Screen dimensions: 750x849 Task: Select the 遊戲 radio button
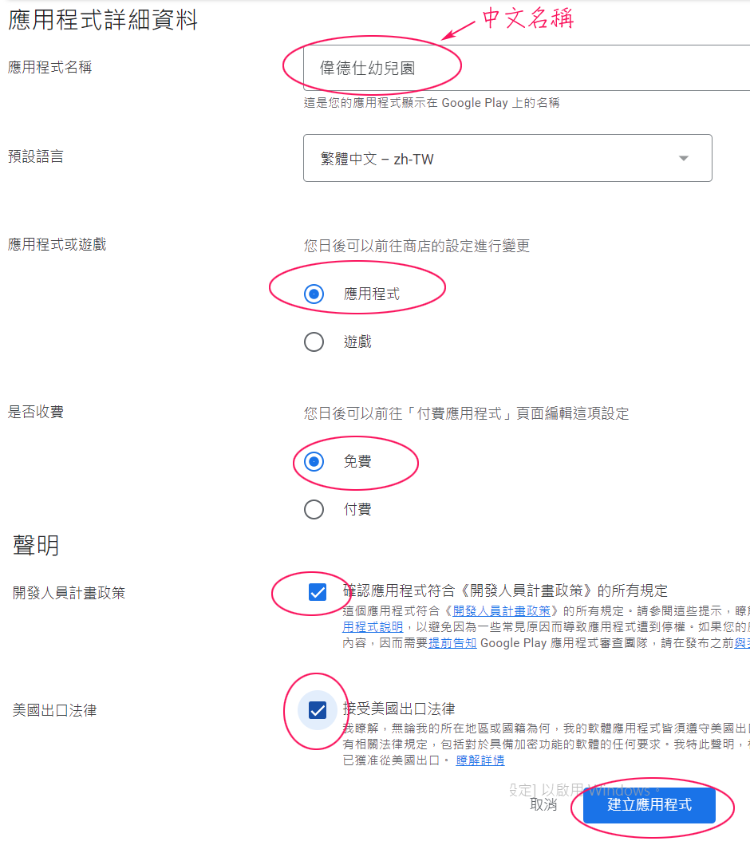pyautogui.click(x=314, y=342)
